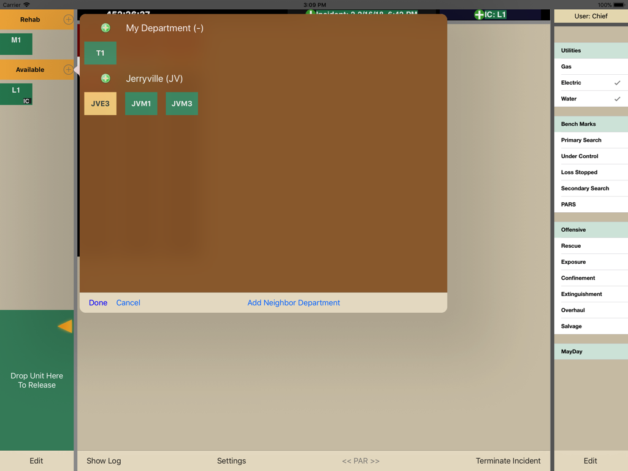Choose the JVM3 unit tile

pyautogui.click(x=182, y=104)
